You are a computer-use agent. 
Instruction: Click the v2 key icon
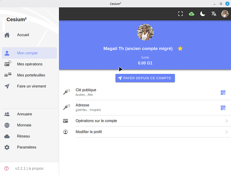click(x=66, y=107)
